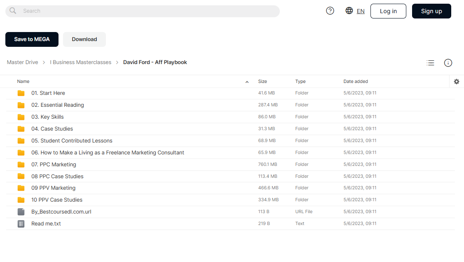This screenshot has width=464, height=262.
Task: Click the globe language icon
Action: [x=349, y=11]
